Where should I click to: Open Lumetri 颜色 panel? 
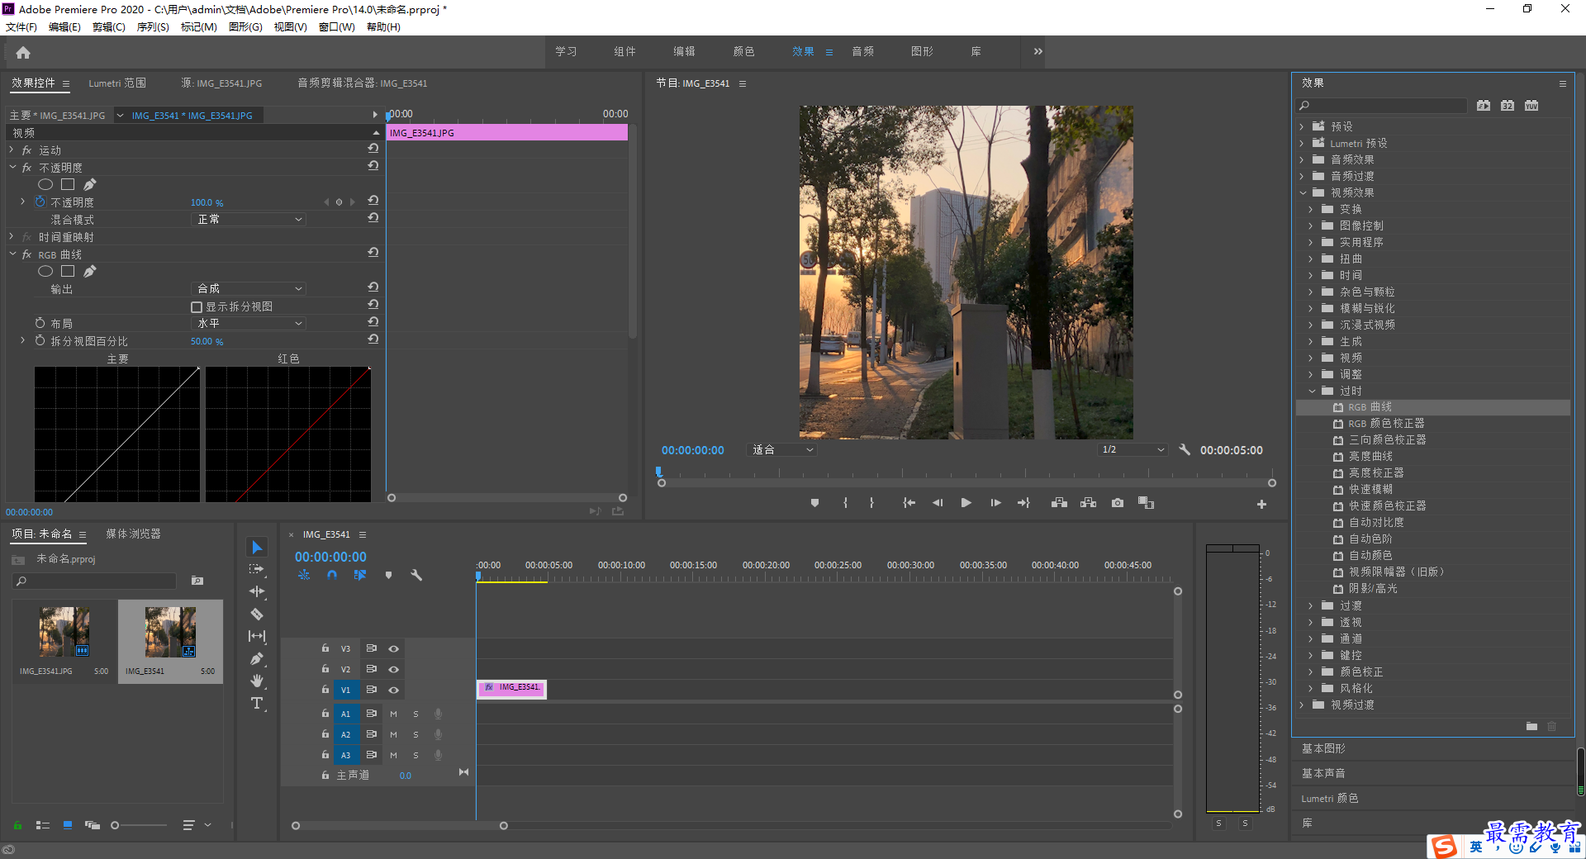1330,798
